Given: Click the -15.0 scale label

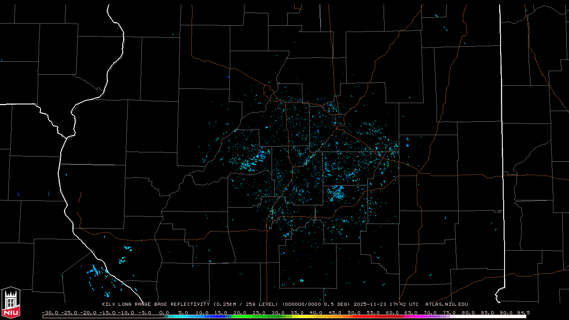Looking at the screenshot, I should (x=107, y=312).
